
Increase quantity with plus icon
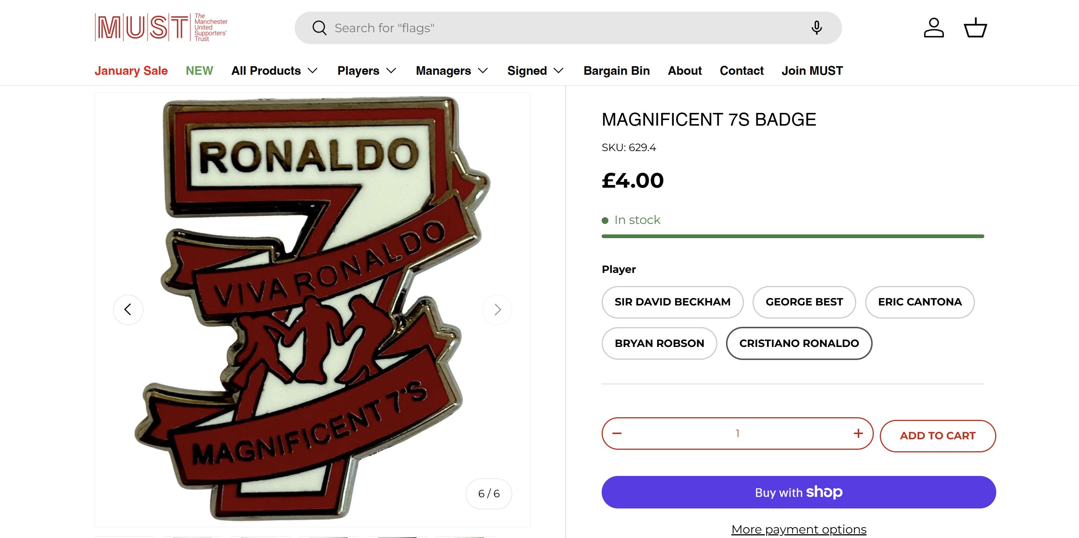coord(858,433)
